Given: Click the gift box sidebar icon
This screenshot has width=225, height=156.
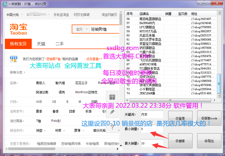Looking at the screenshot, I should tap(112, 97).
